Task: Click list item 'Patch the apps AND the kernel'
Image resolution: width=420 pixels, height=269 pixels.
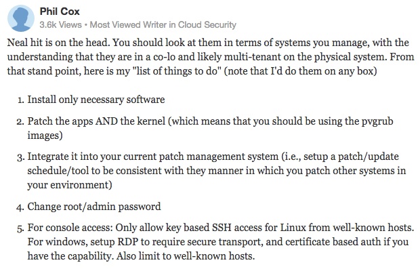Action: (210, 128)
